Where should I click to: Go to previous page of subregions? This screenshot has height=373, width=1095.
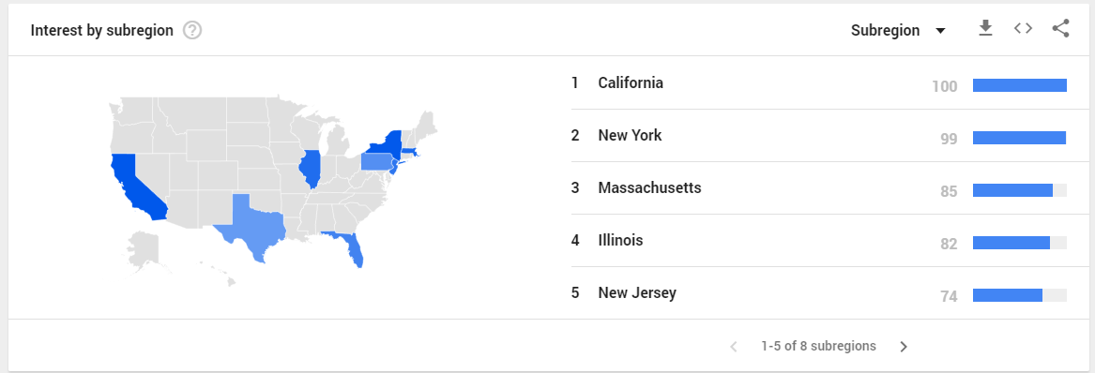pyautogui.click(x=733, y=347)
